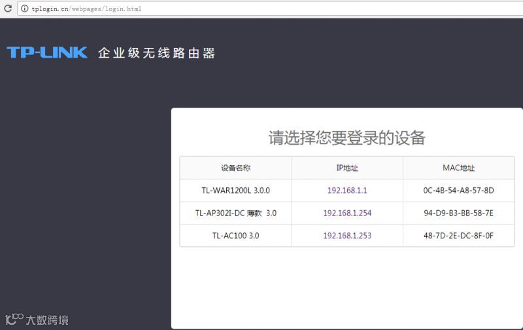
Task: Click MAC address 48-7D-2E-DC-8F-0F
Action: 458,236
